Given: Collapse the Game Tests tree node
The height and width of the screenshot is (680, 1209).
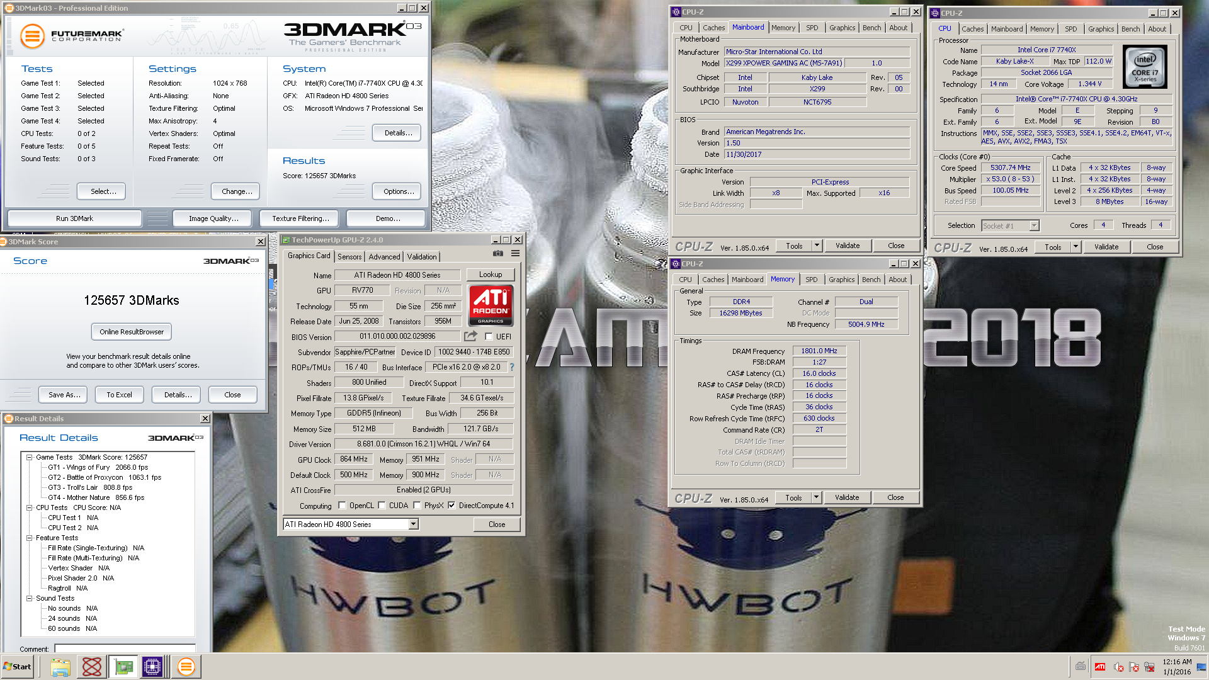Looking at the screenshot, I should 29,458.
